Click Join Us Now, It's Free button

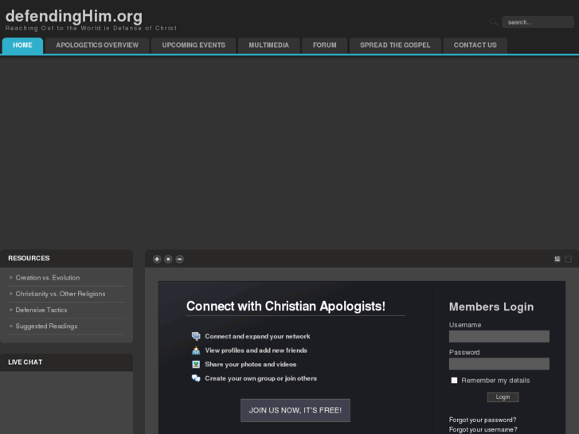(x=295, y=410)
